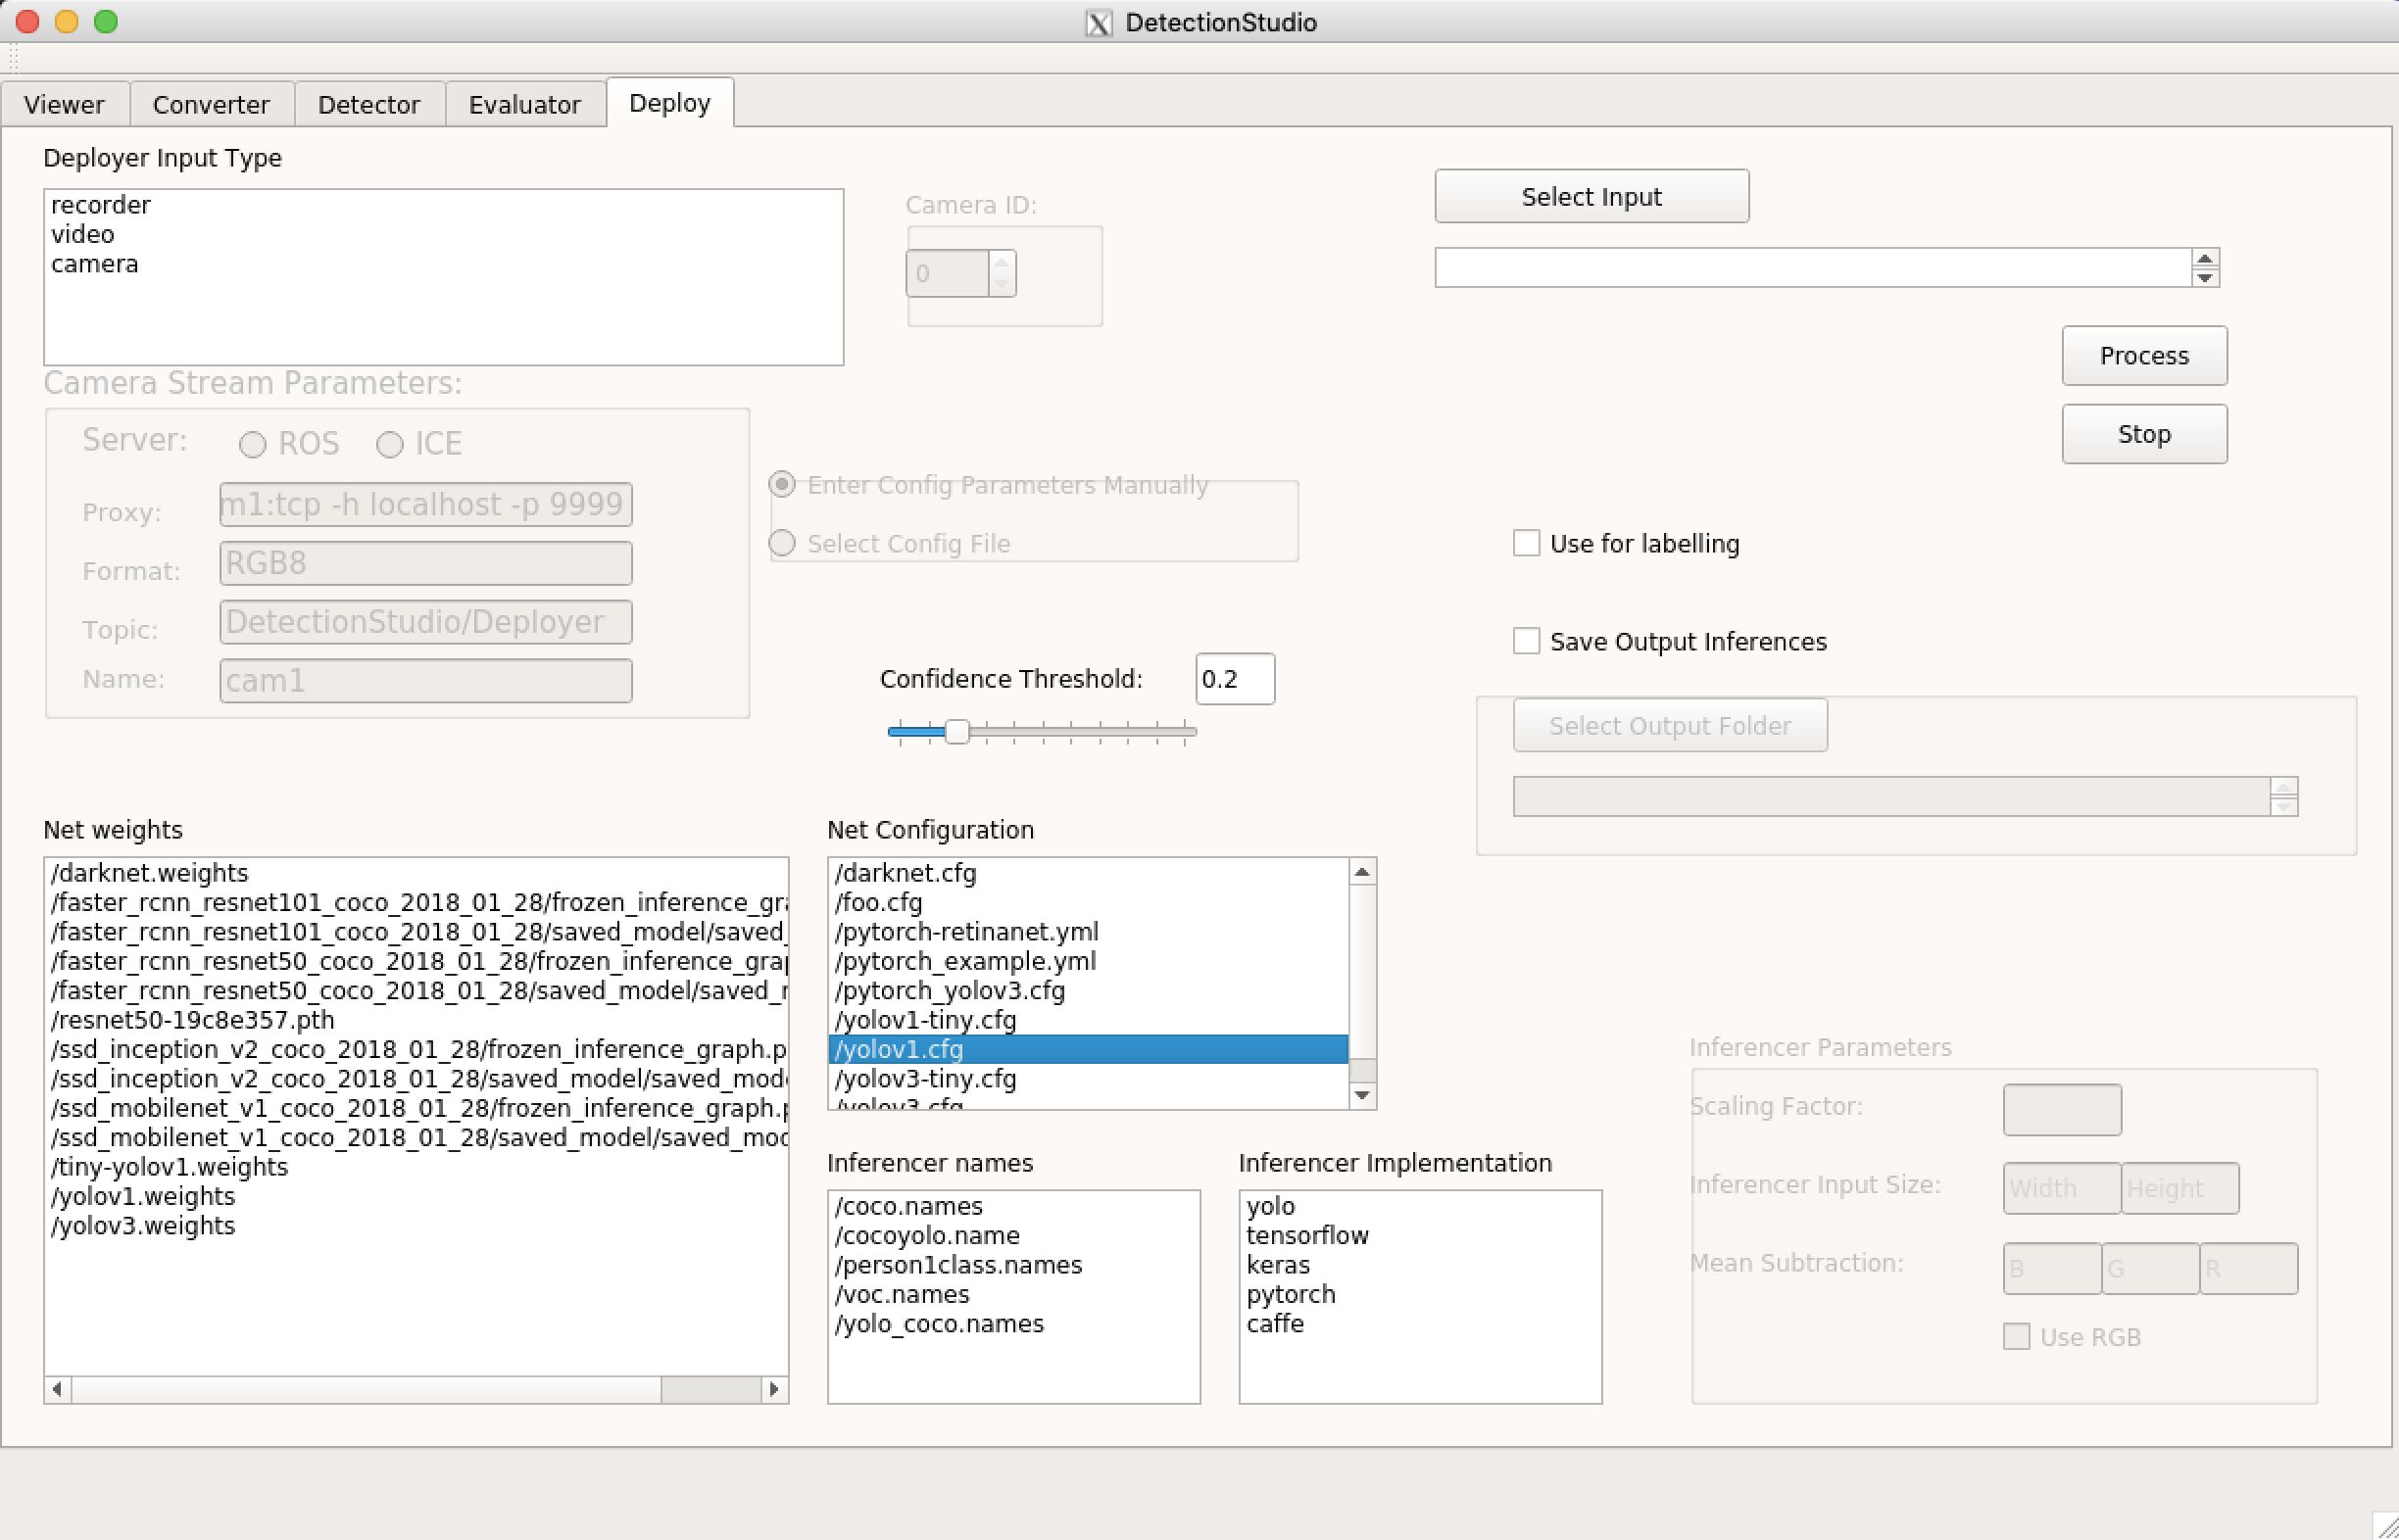
Task: Check Save Output Inferences option
Action: coord(1526,641)
